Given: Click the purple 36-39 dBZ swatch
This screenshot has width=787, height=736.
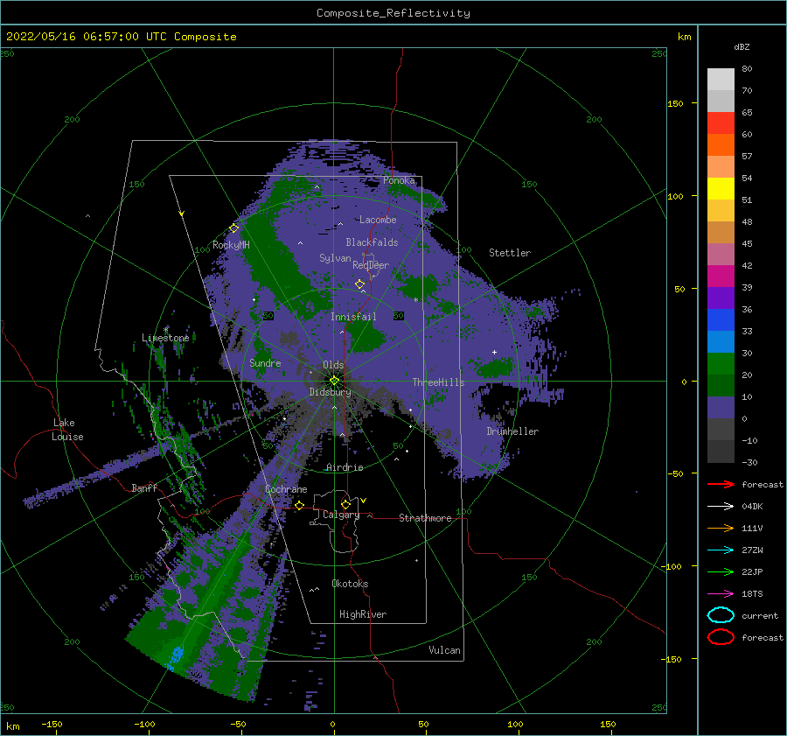Looking at the screenshot, I should click(721, 298).
